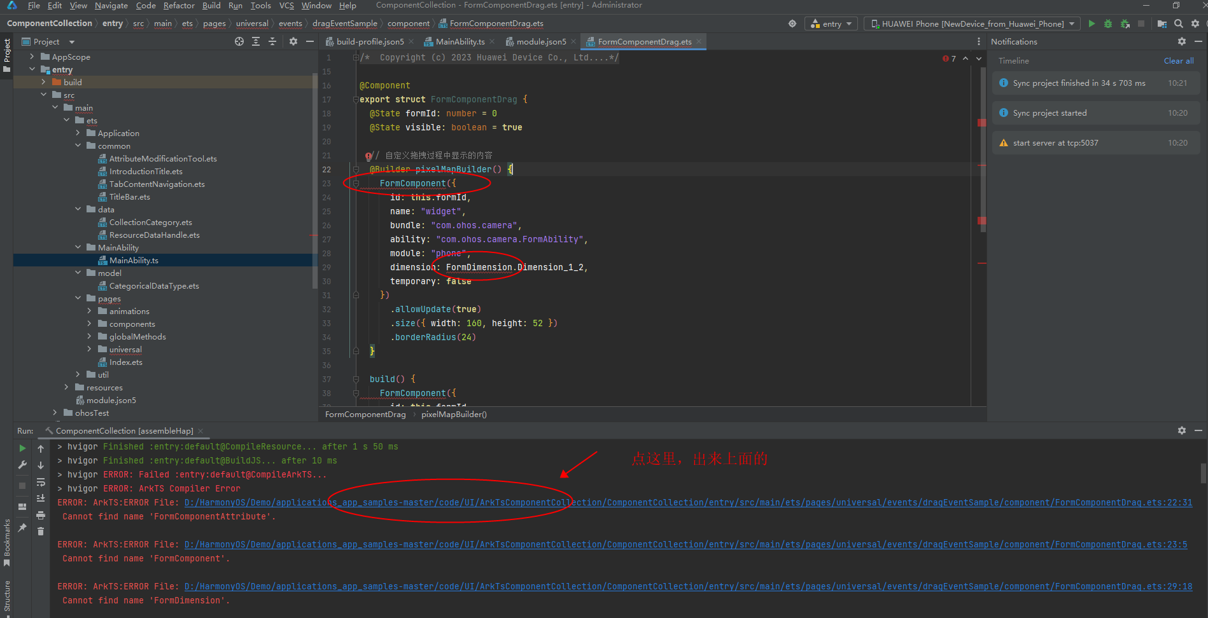Open the error link ending with :22:31
The image size is (1208, 618).
(x=688, y=502)
